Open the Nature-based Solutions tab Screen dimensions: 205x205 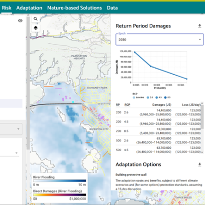coord(75,8)
